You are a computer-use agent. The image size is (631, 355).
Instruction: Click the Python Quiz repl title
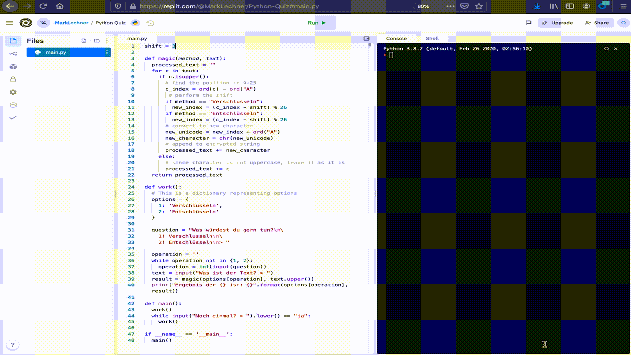point(110,23)
